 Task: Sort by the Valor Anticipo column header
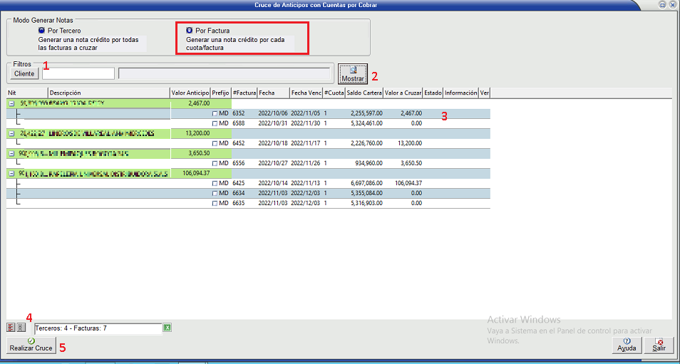(x=190, y=93)
